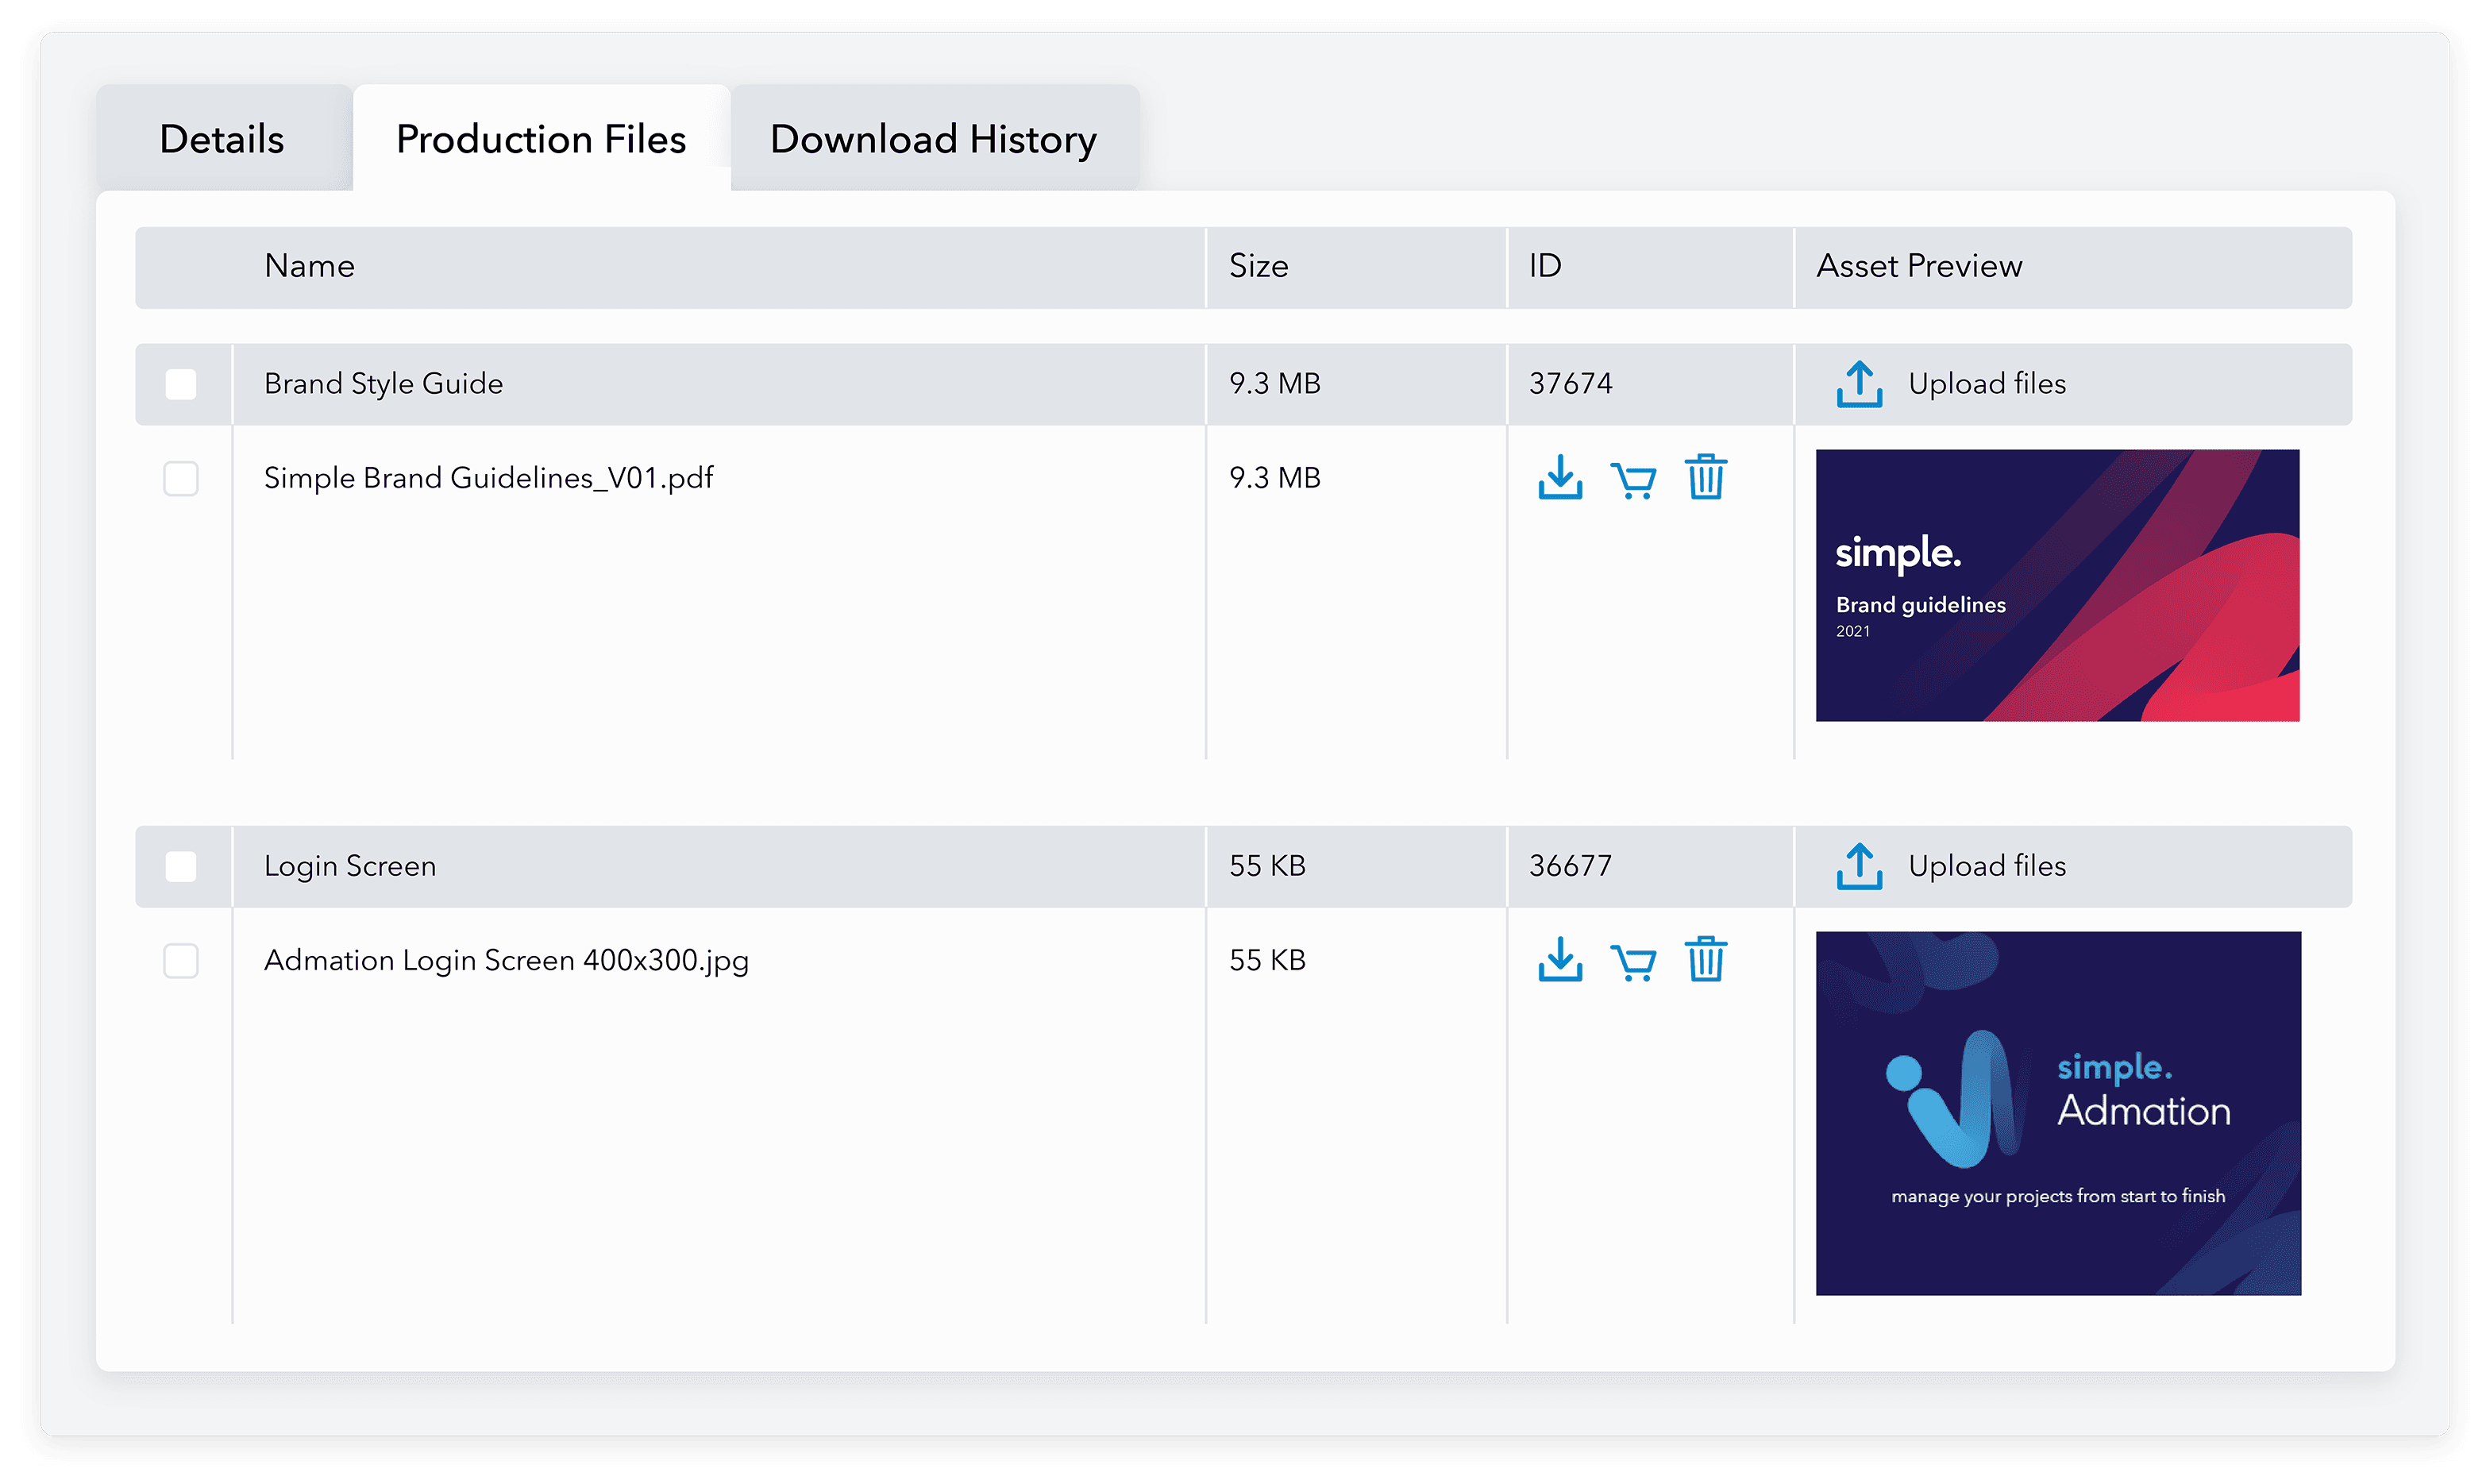This screenshot has width=2490, height=1484.
Task: Click the upload icon for Login Screen
Action: [1859, 866]
